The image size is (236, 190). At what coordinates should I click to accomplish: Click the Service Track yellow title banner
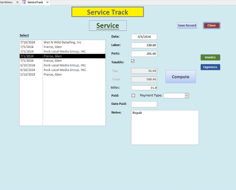pos(108,12)
